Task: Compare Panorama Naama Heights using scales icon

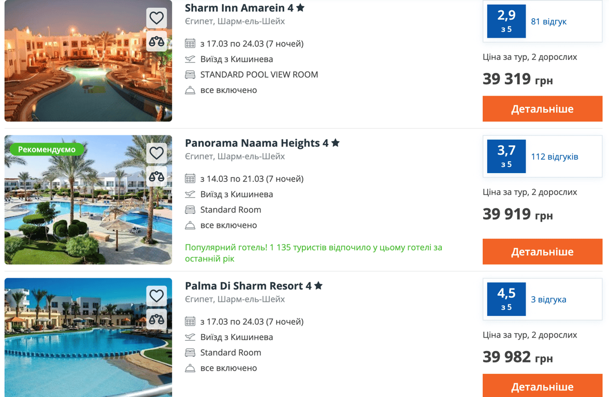Action: tap(156, 176)
